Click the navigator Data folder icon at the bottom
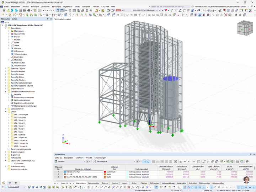Screen dimensions: 256x192 (x=4, y=183)
